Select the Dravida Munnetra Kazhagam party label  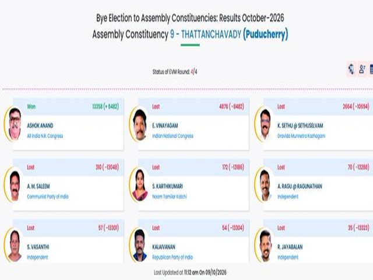tap(301, 136)
